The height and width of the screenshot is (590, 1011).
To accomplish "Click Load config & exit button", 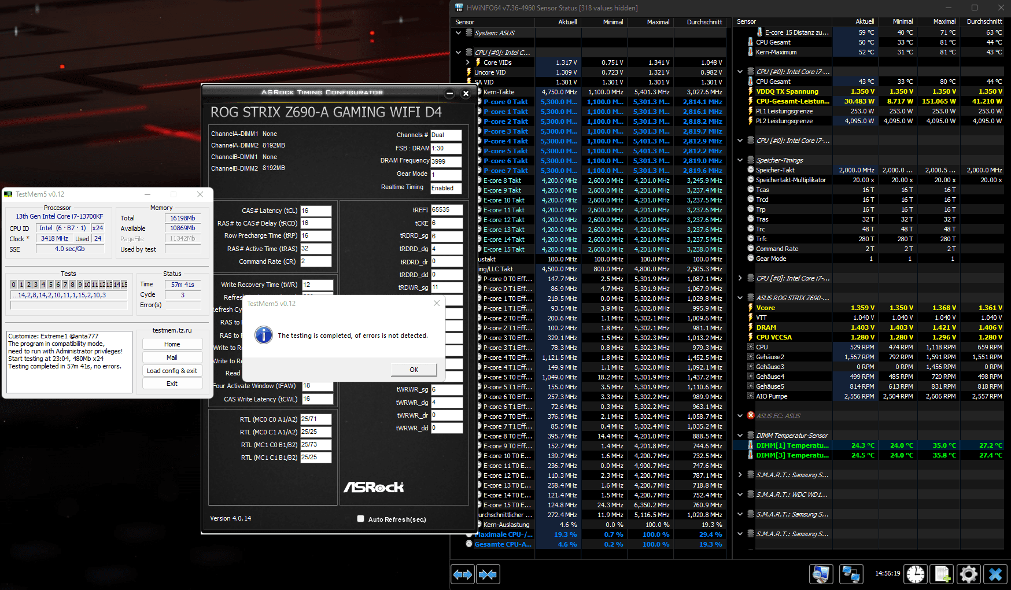I will click(172, 371).
